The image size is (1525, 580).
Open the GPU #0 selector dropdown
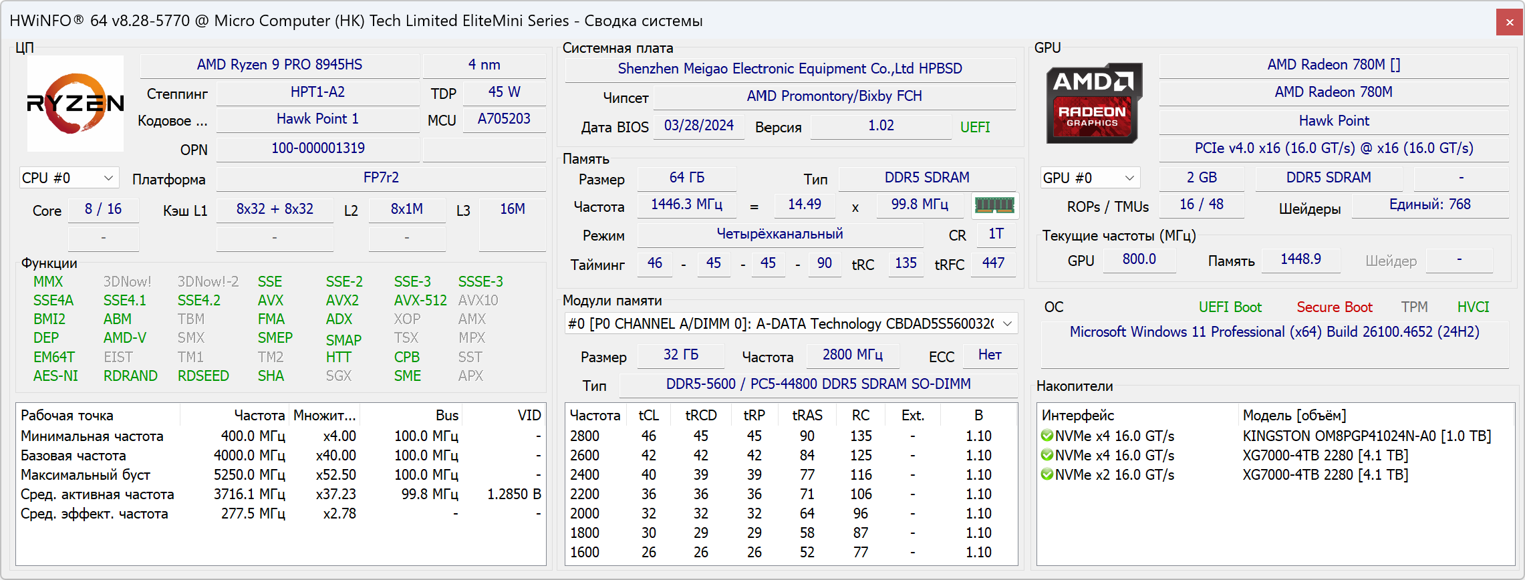[1090, 178]
